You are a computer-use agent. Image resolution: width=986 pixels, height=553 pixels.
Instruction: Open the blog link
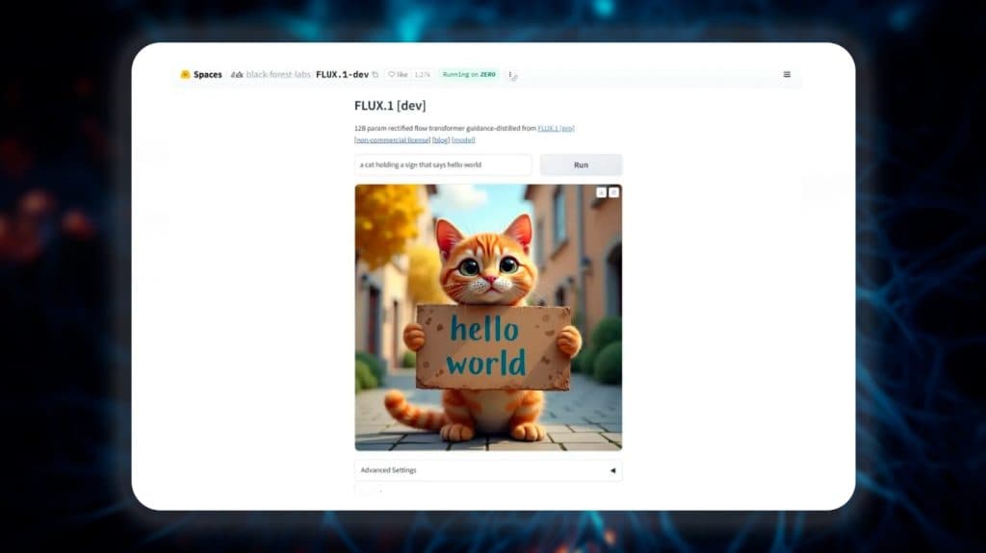[x=441, y=140]
